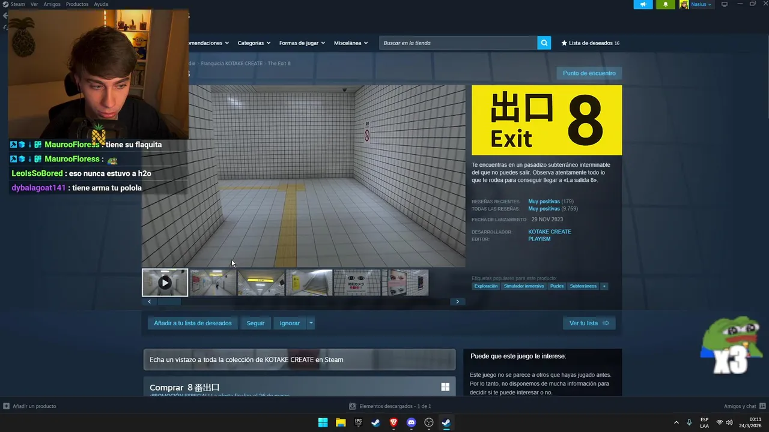Expand the Miscelánea dropdown

[x=351, y=43]
